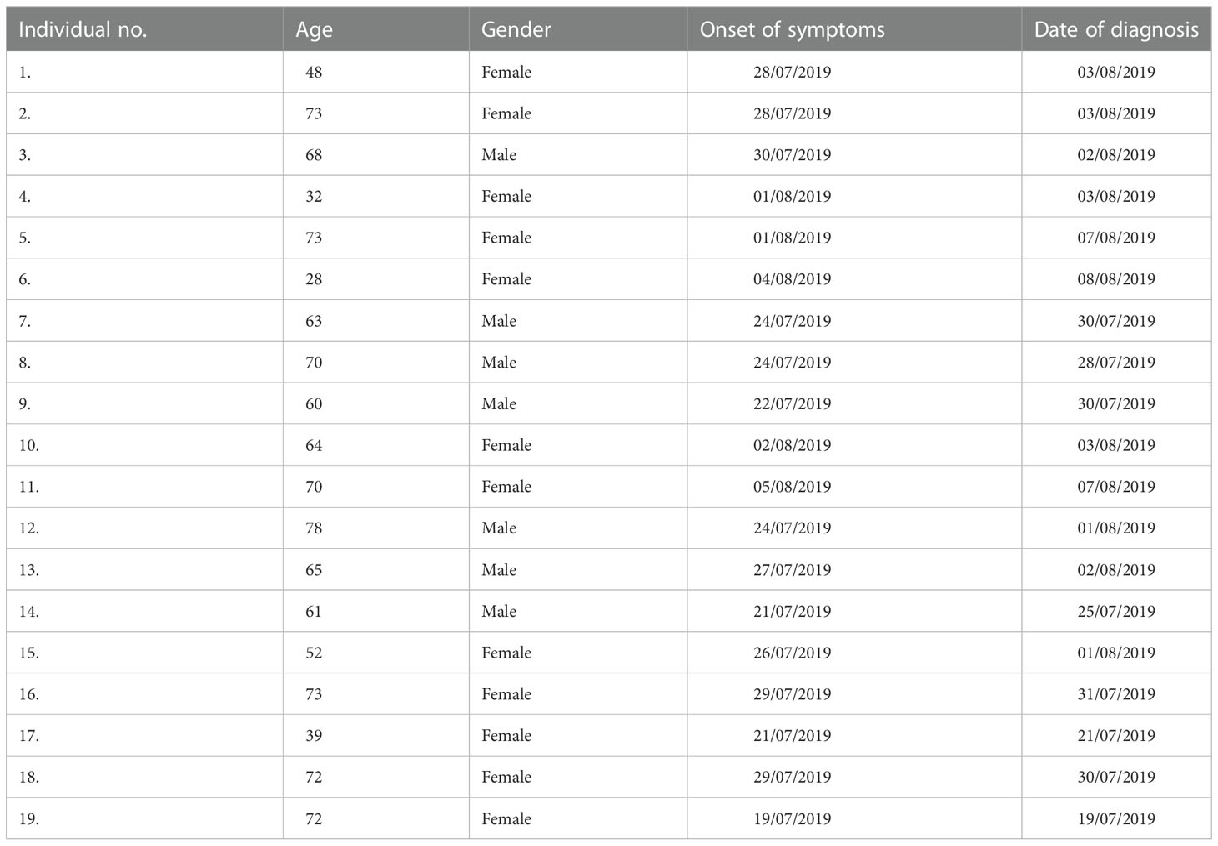Select diagnosis date 31/07/2019
This screenshot has width=1218, height=846.
pyautogui.click(x=1116, y=694)
